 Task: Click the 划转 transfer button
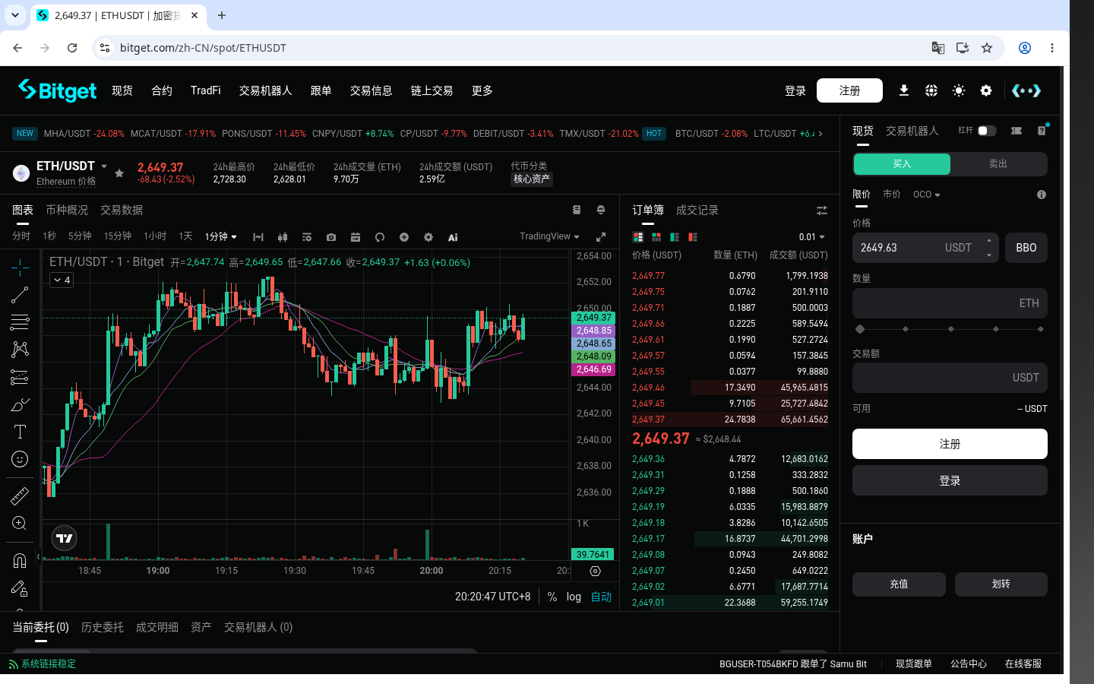point(1001,584)
